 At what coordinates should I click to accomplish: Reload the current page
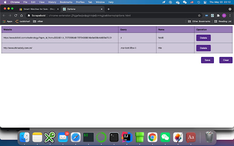[x=15, y=16]
